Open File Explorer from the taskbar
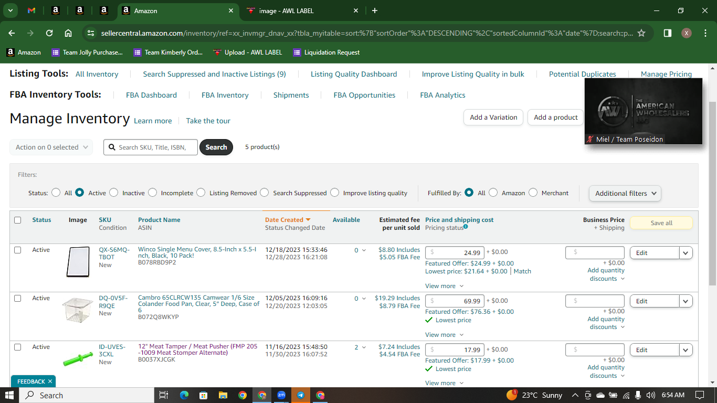Image resolution: width=717 pixels, height=403 pixels. tap(223, 395)
